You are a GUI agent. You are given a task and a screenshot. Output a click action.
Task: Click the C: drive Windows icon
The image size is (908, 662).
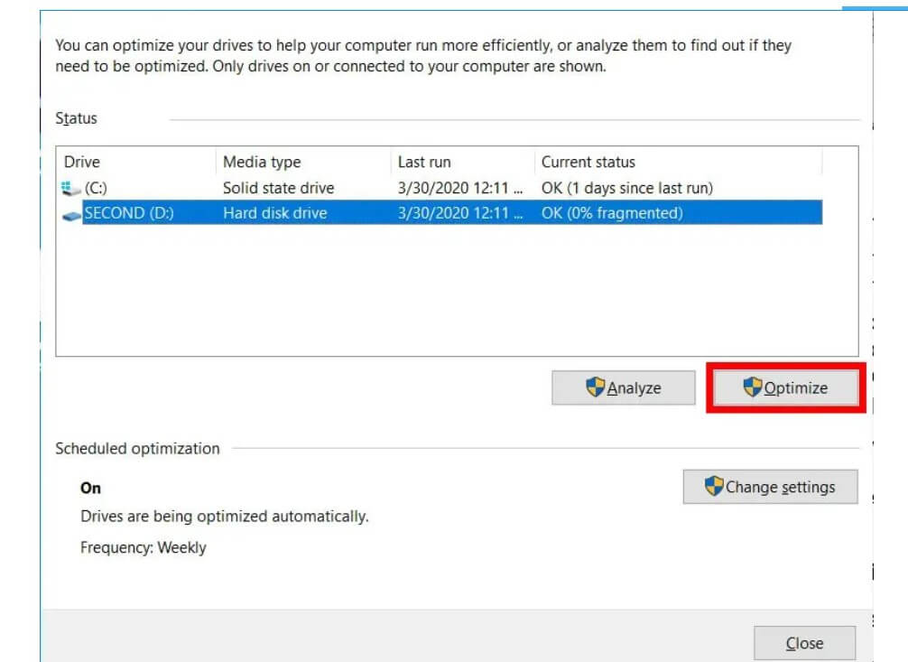pos(71,189)
